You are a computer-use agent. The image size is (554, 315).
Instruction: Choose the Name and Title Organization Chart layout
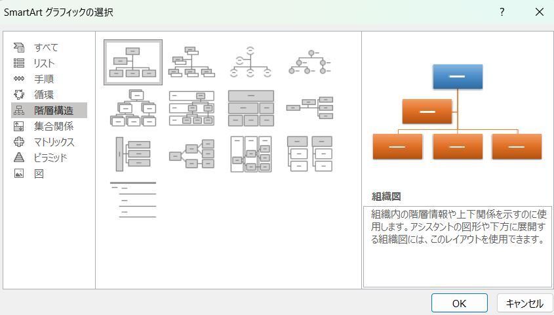click(x=191, y=62)
